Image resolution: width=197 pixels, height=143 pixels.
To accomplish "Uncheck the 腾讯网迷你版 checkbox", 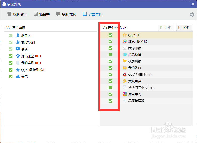I will [110, 41].
